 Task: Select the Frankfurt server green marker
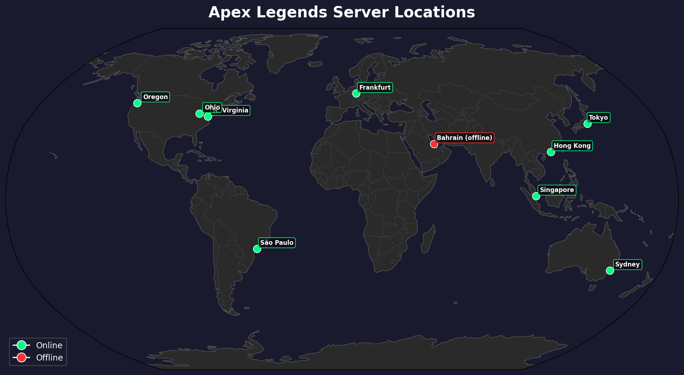tap(356, 94)
